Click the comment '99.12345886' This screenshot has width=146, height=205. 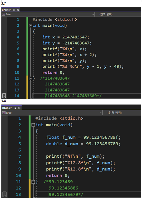click(63, 188)
